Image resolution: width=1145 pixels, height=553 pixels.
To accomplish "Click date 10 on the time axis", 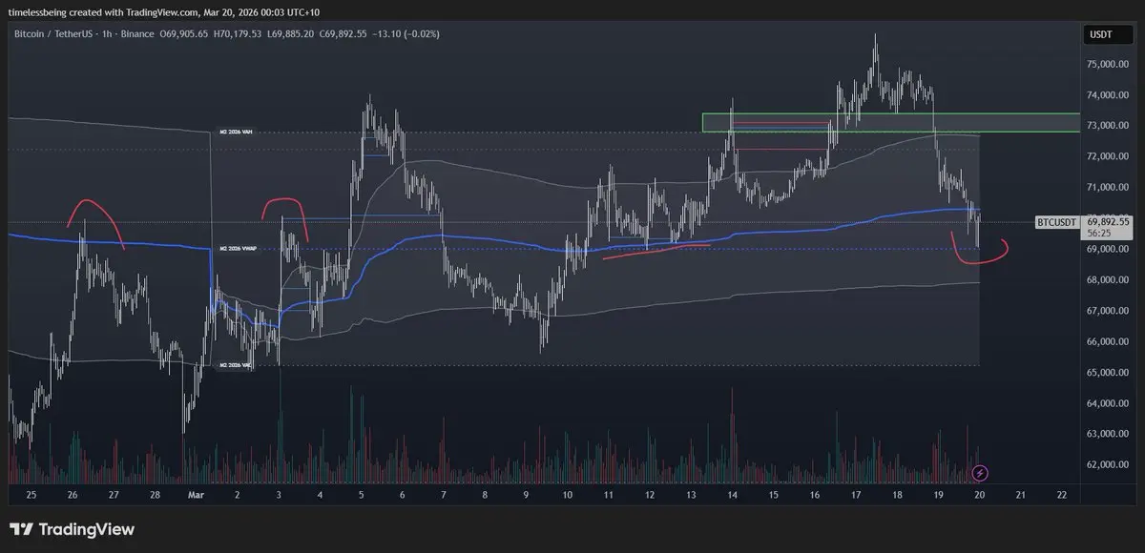I will click(x=567, y=496).
